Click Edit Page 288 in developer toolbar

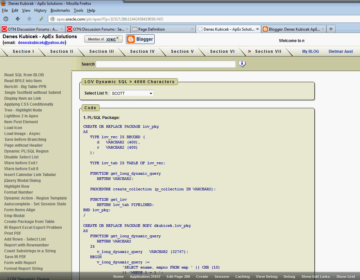(178, 276)
